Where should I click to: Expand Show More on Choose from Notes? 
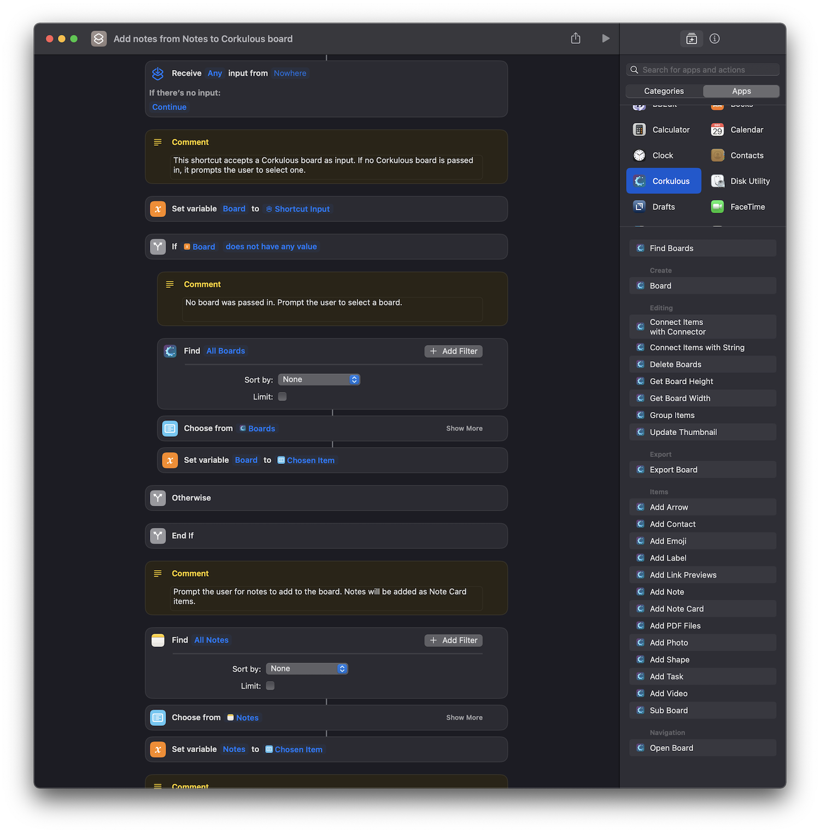point(464,718)
